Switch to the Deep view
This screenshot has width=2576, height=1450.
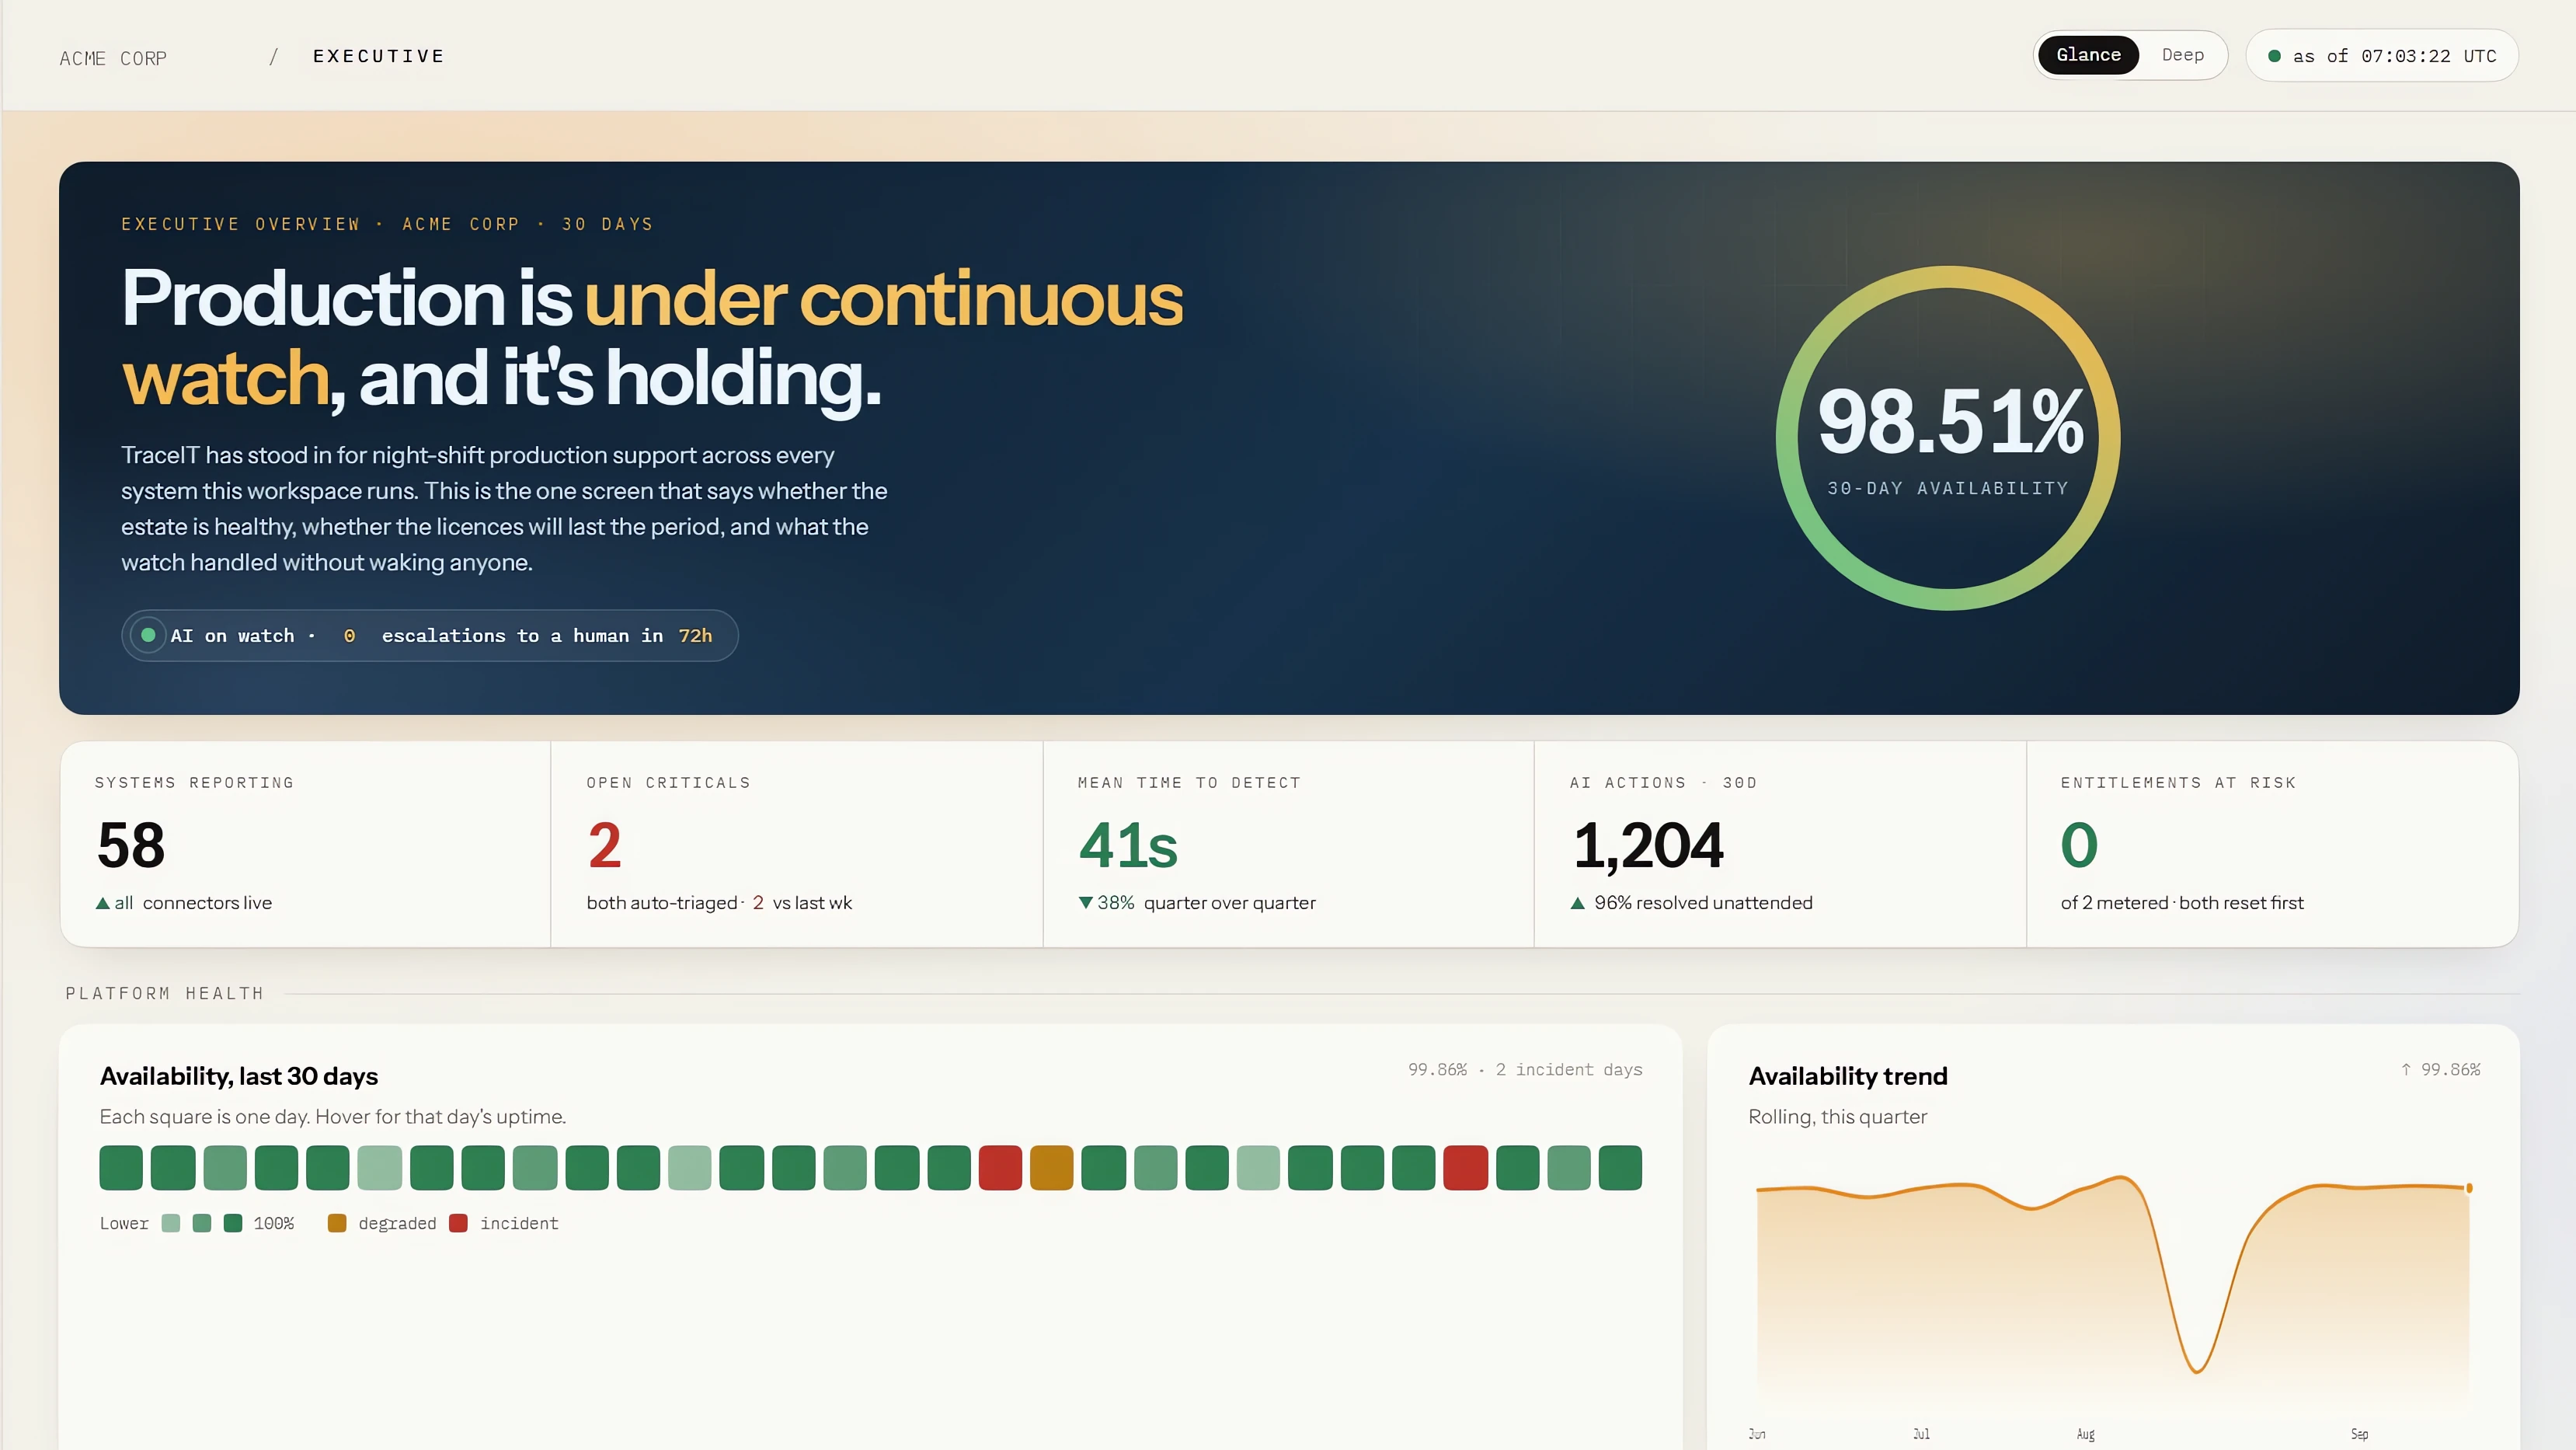pyautogui.click(x=2182, y=55)
